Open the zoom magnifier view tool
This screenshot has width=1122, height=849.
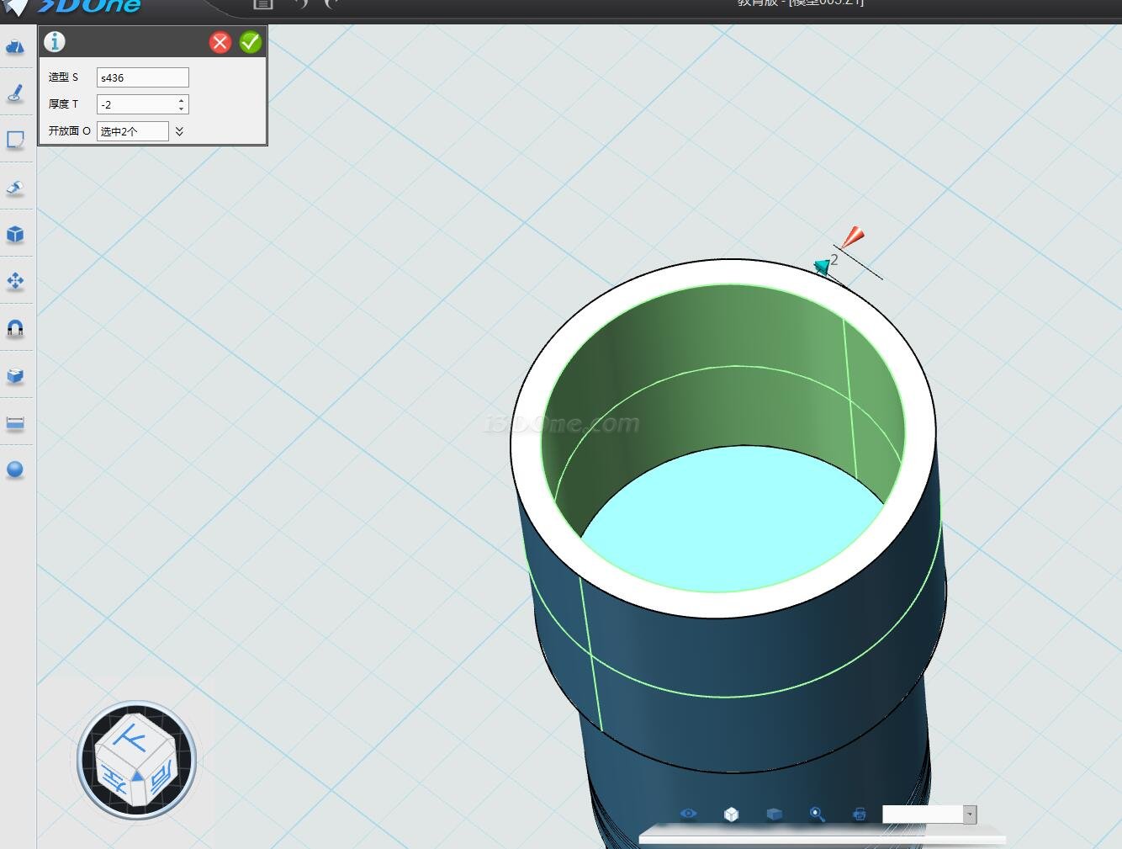coord(817,814)
